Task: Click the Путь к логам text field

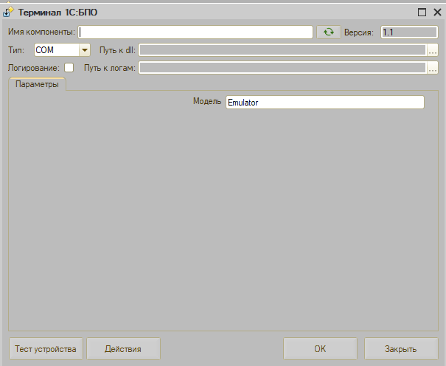Action: 282,68
